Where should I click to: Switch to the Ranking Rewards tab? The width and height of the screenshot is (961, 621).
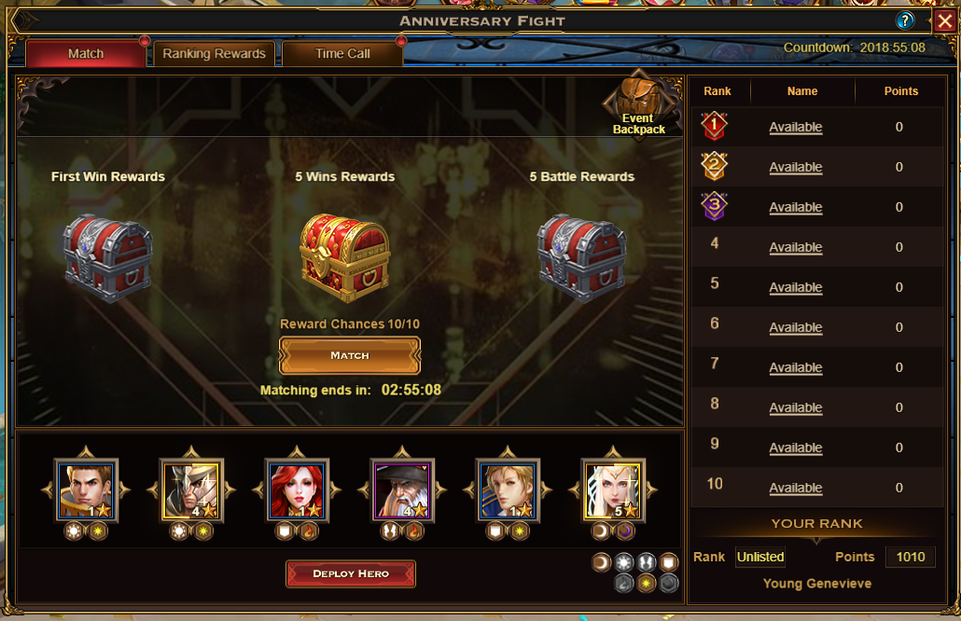coord(214,54)
